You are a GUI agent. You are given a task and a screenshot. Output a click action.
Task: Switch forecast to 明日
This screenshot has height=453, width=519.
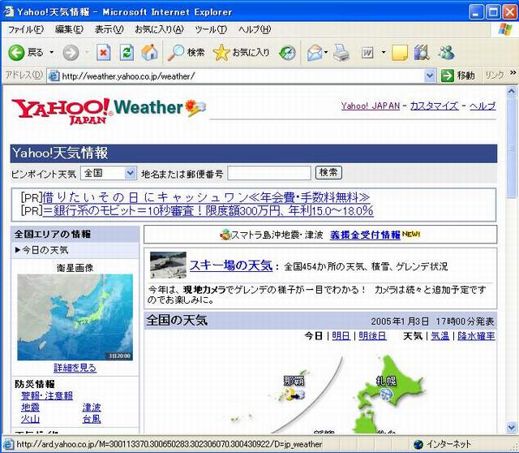click(341, 336)
